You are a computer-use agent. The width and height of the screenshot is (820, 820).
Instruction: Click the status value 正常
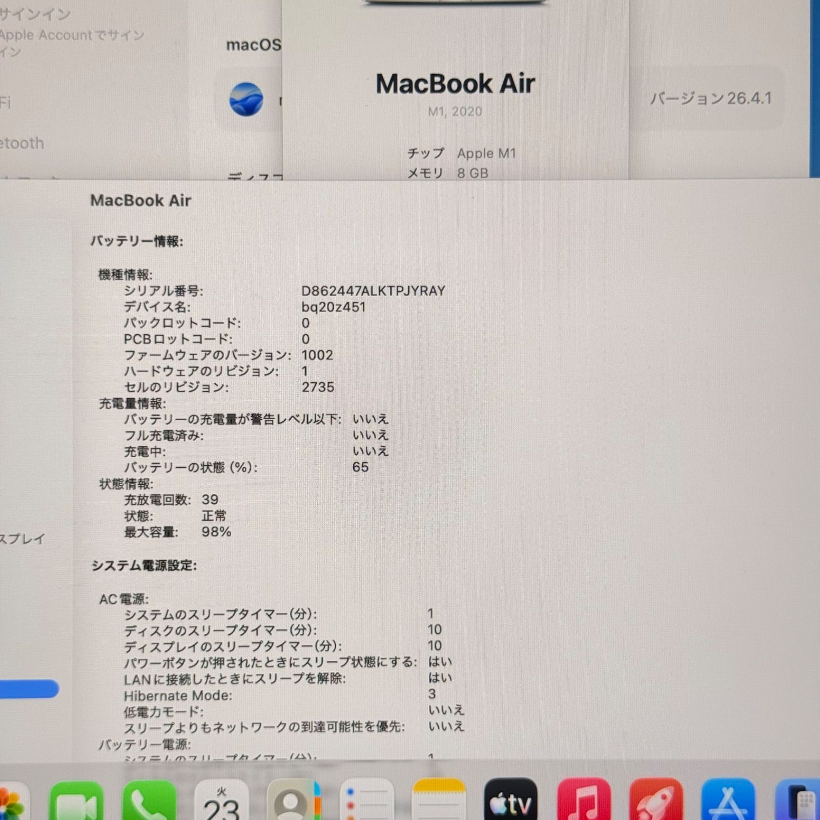click(x=214, y=516)
